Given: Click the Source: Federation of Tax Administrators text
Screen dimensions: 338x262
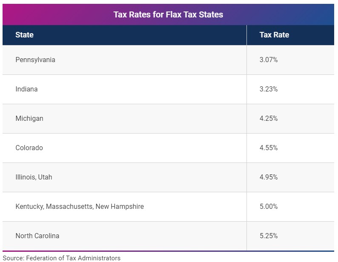Looking at the screenshot, I should coord(61,258).
